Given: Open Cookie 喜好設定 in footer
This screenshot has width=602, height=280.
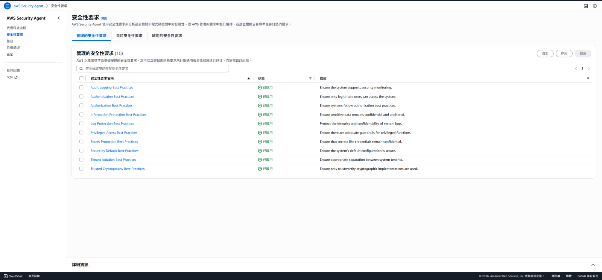Looking at the screenshot, I should pos(588,276).
